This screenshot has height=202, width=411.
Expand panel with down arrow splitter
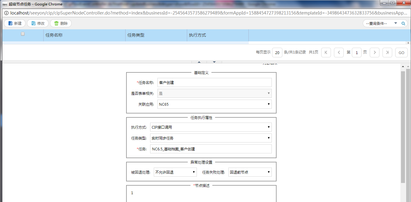coord(214,62)
